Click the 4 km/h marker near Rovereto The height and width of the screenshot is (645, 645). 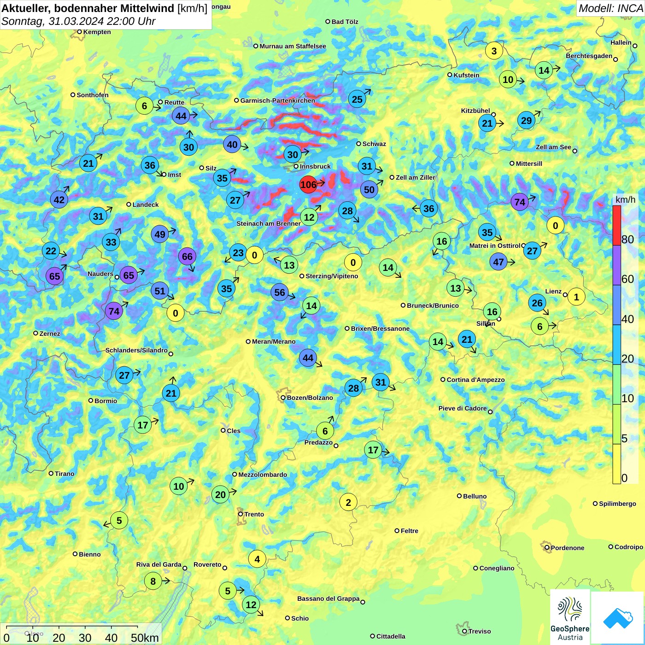[257, 559]
